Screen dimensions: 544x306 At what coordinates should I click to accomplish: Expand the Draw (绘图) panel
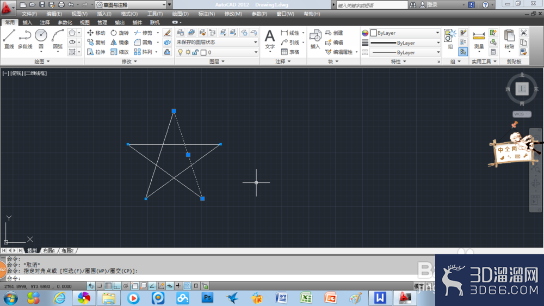pyautogui.click(x=42, y=62)
